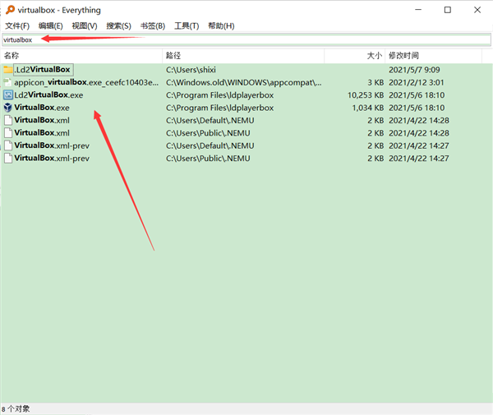Open the 工具(T) menu
The image size is (493, 415).
pos(187,26)
